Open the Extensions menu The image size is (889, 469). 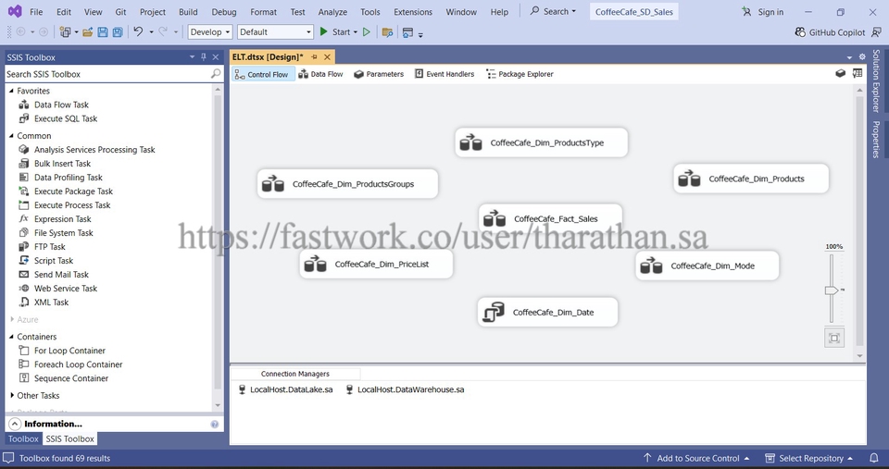(412, 12)
